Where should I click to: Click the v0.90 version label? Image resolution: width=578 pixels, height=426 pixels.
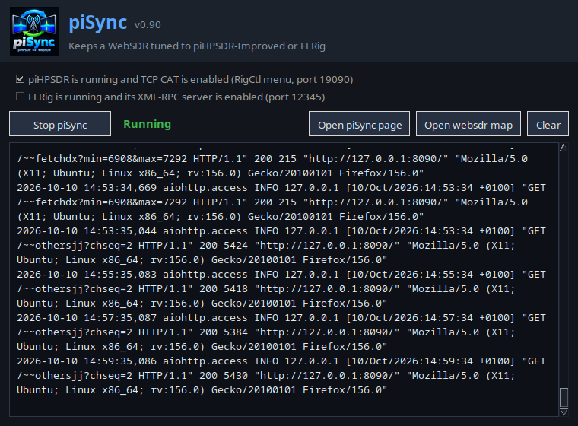coord(148,24)
